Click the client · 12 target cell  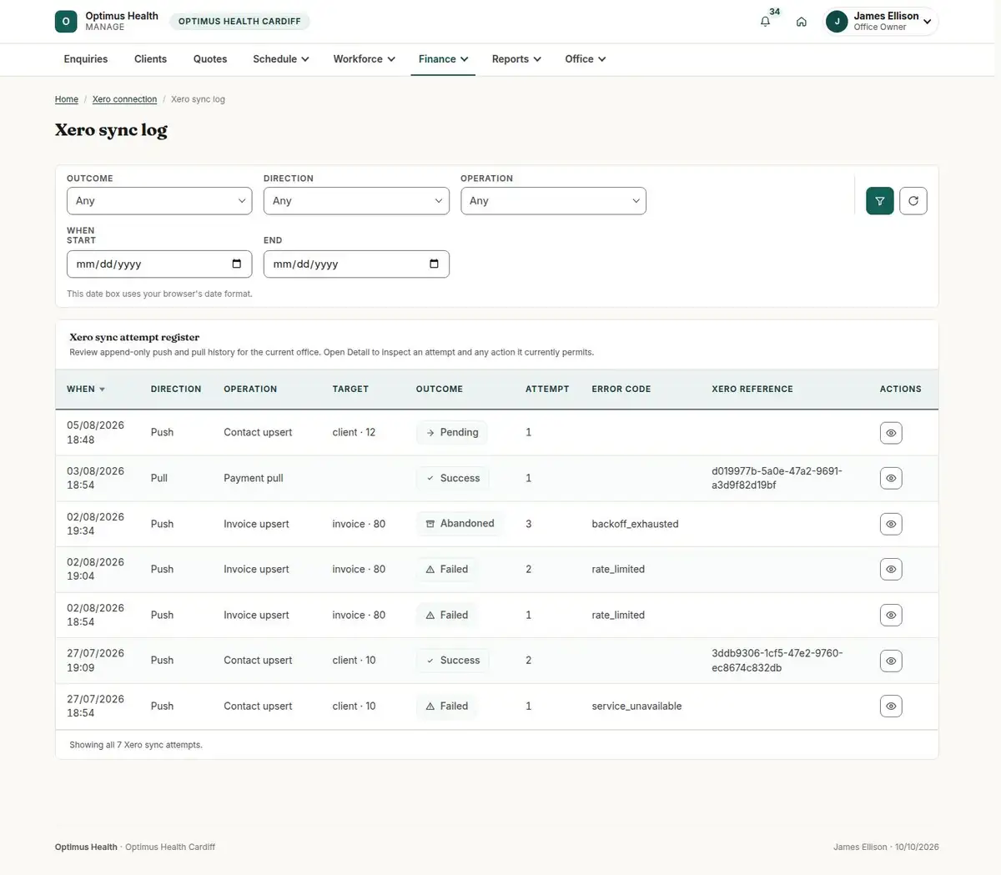click(354, 432)
